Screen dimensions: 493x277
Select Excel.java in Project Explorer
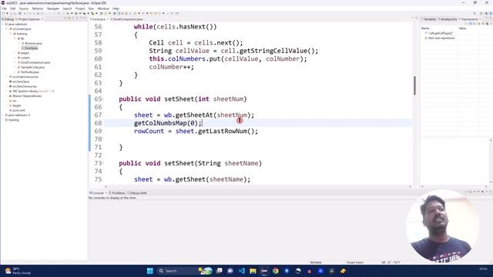coord(31,48)
